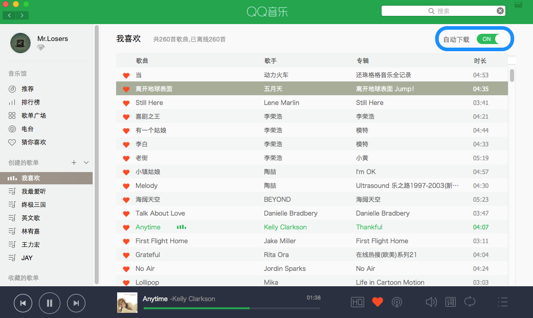Toggle HQ audio quality
This screenshot has height=318, width=533.
pos(357,302)
